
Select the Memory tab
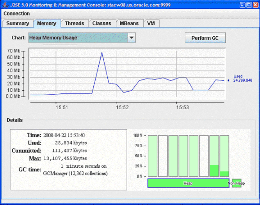pos(46,23)
